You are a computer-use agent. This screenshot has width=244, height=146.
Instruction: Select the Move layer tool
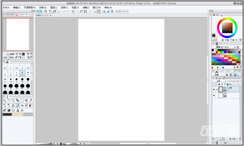(x=18, y=101)
